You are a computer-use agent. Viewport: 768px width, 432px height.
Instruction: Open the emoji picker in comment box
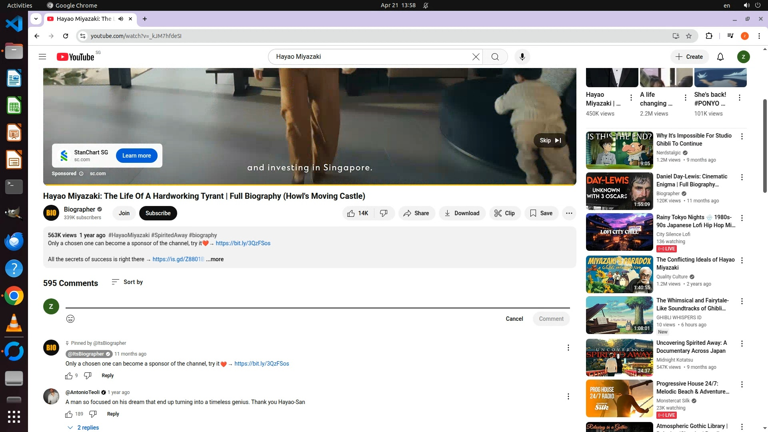[x=70, y=319]
